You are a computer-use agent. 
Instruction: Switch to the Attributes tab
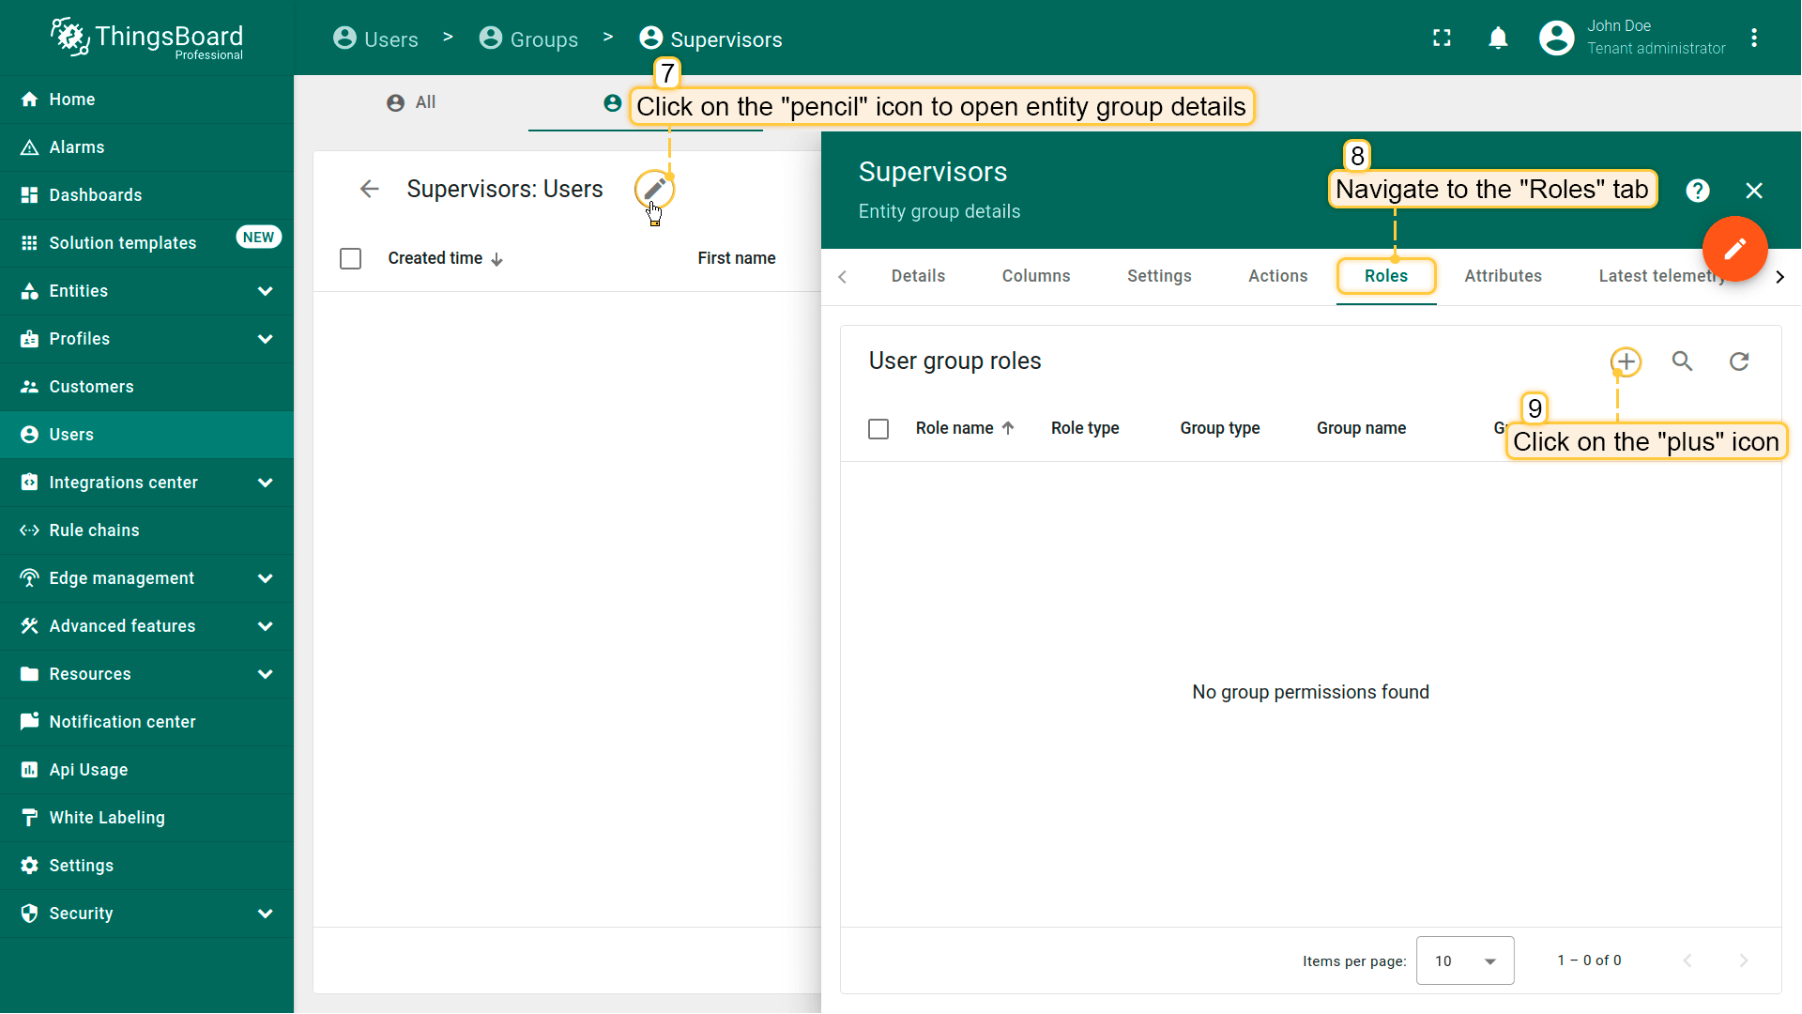(x=1503, y=276)
